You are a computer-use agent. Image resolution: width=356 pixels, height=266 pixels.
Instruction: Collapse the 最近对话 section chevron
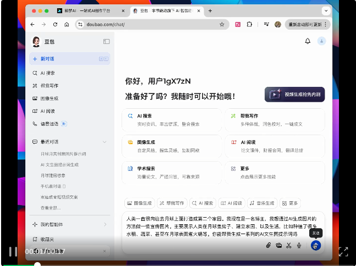click(105, 142)
